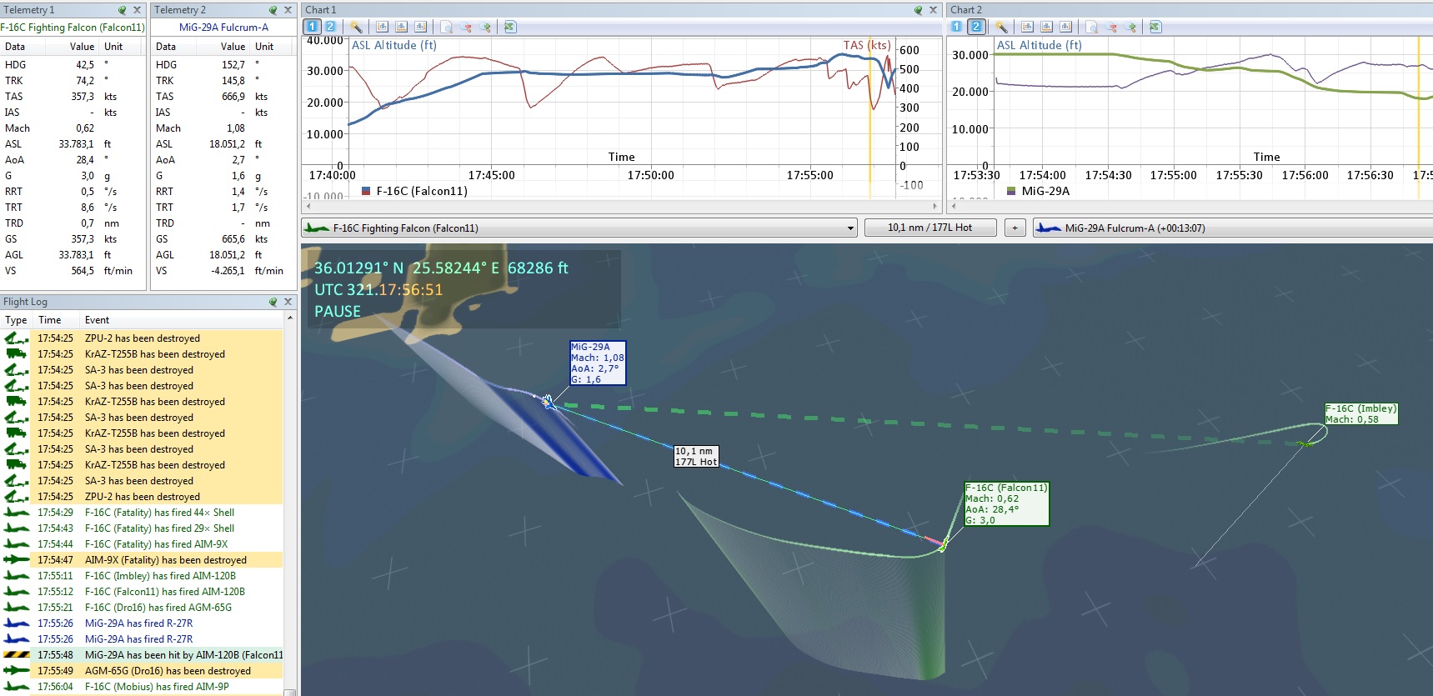Toggle object 2 button in Chart 1 toolbar

point(330,27)
